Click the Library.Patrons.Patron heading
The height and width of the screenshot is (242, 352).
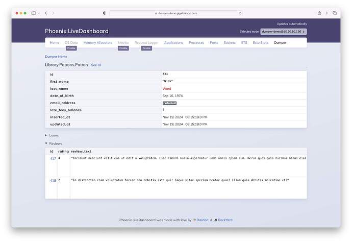click(66, 65)
